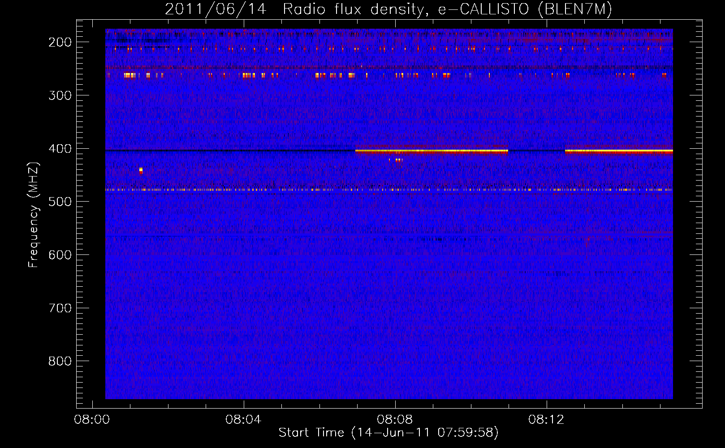
Task: Click the 800 frequency tick label
Action: coord(60,361)
